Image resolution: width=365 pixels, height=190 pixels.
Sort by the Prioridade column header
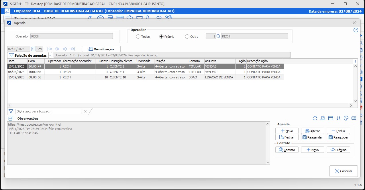point(145,61)
